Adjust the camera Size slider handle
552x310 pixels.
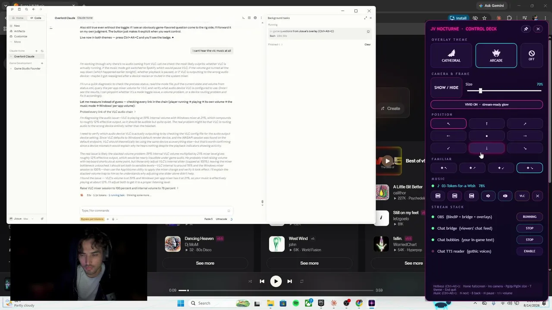pyautogui.click(x=480, y=91)
